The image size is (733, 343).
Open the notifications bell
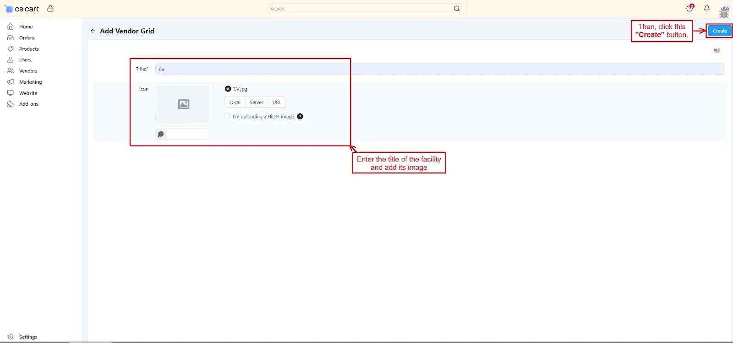[x=707, y=8]
